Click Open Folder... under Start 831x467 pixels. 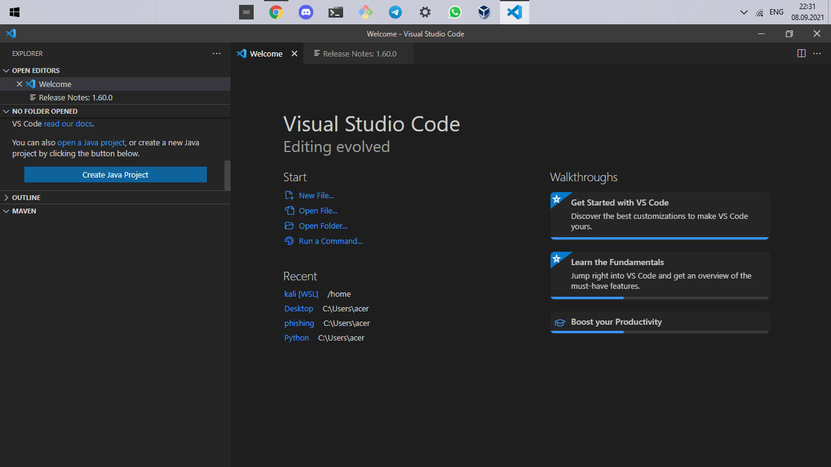pos(316,226)
